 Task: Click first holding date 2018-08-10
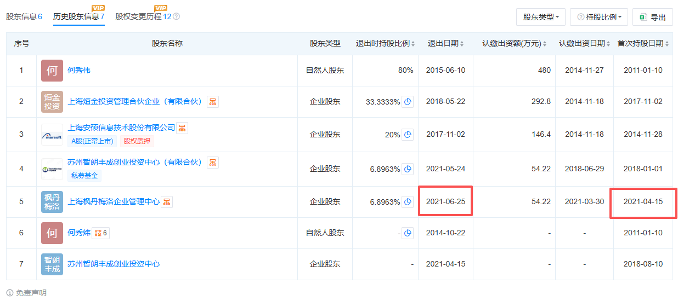(x=643, y=264)
